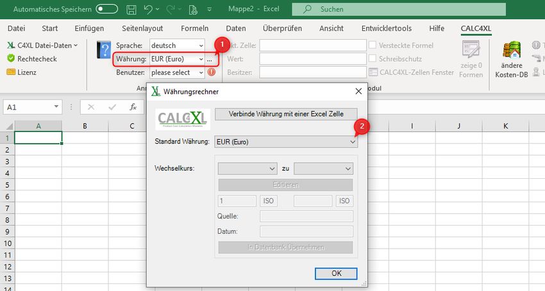Open the Name Box dropdown arrow
This screenshot has height=291, width=545.
tap(56, 107)
